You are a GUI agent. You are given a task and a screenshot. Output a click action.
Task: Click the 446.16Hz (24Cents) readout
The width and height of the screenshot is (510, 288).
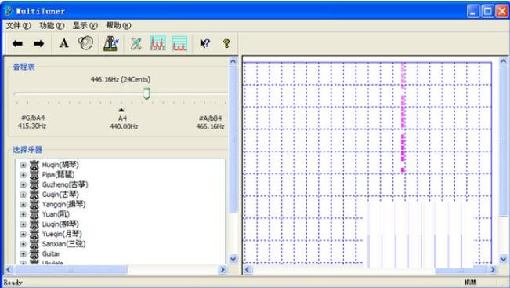tap(121, 79)
